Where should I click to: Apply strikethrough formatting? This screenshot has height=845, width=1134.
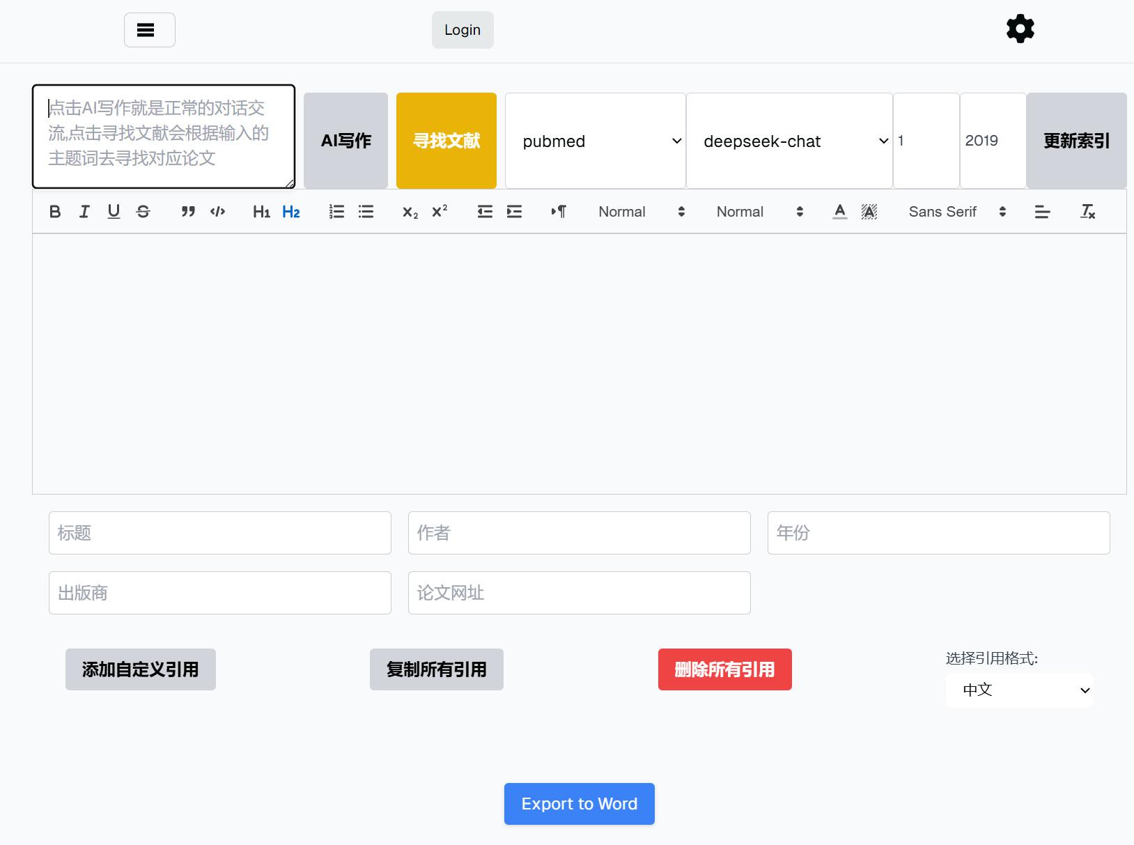143,212
